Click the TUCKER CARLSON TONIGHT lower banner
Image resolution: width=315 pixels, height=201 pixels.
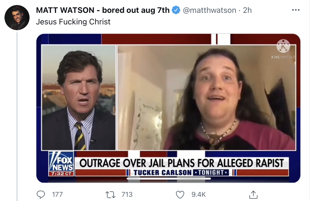point(182,172)
